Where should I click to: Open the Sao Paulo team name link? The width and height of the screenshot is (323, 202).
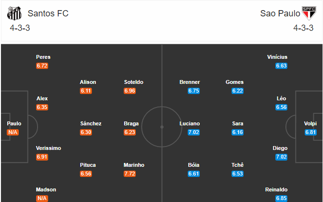(280, 13)
